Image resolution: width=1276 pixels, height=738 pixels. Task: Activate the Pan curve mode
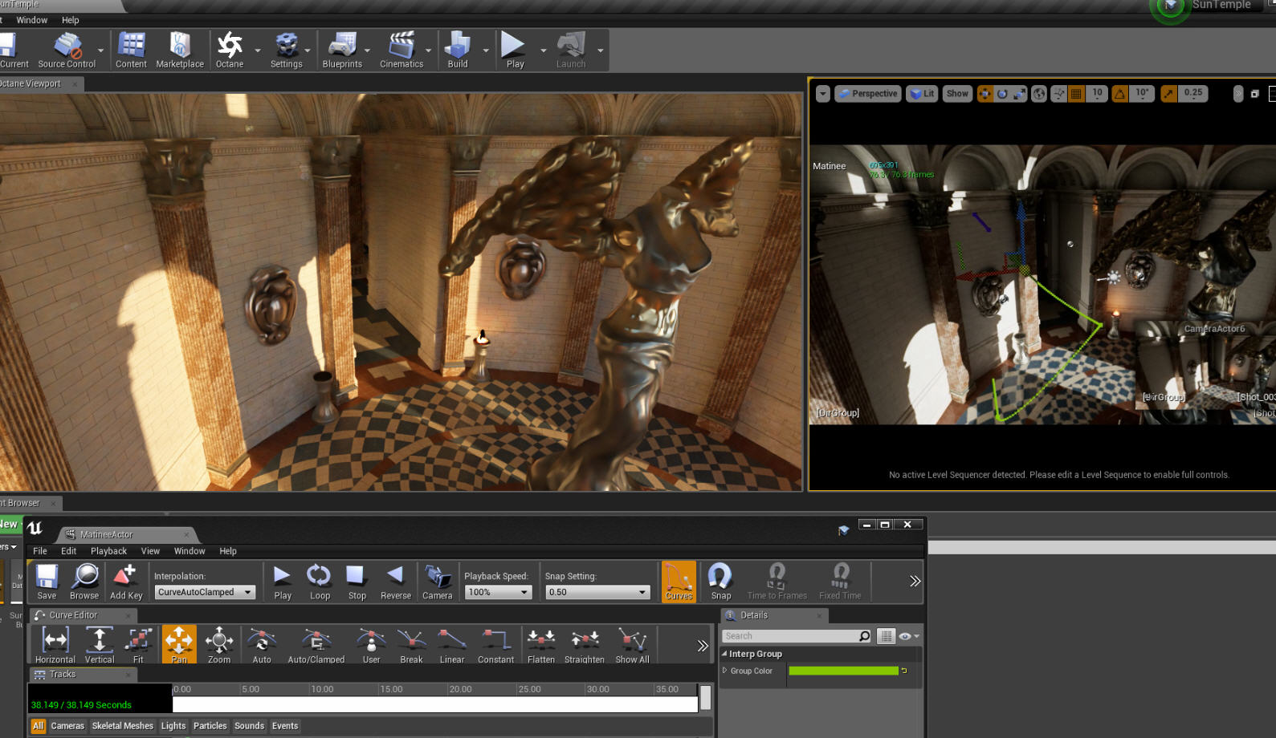click(x=179, y=645)
